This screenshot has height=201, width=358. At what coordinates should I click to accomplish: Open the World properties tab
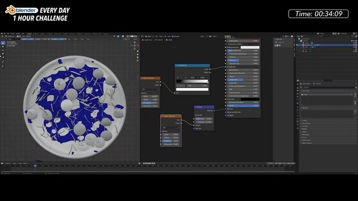[298, 99]
